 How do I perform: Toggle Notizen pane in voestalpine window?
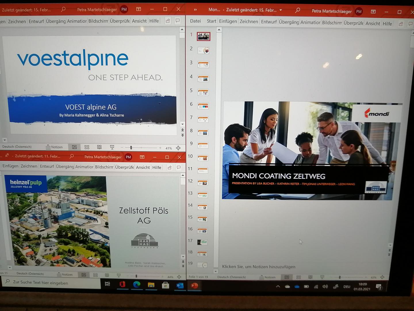54,147
